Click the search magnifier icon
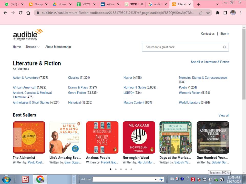Screen dimensions: 246x184 tap(224, 47)
